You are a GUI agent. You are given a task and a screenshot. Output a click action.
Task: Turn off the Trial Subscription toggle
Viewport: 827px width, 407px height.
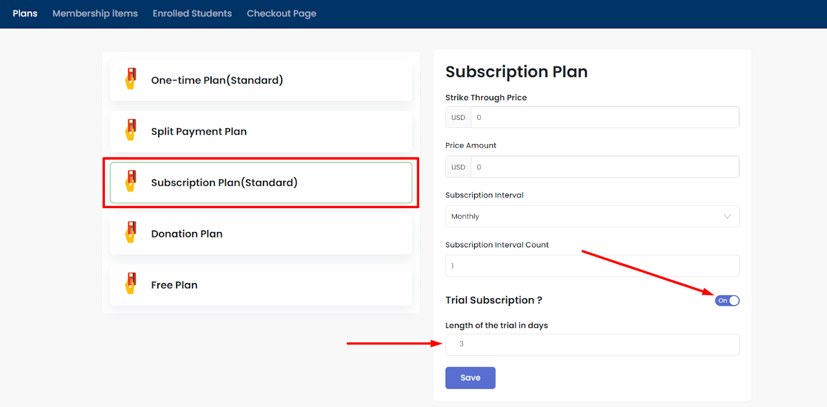point(727,301)
